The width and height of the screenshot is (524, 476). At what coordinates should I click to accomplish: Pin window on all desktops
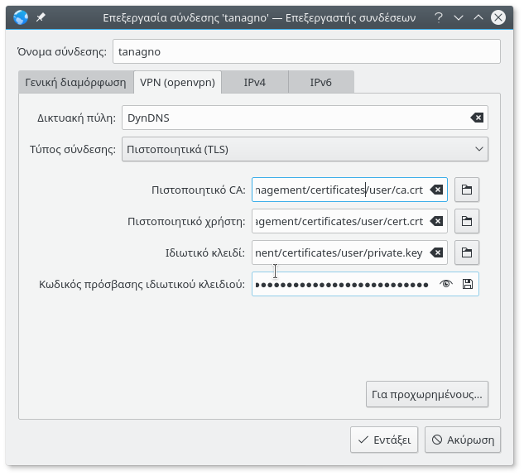41,17
